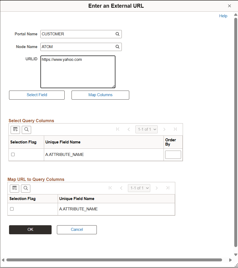
Task: Jump to last row in Select Query Columns
Action: [175, 129]
